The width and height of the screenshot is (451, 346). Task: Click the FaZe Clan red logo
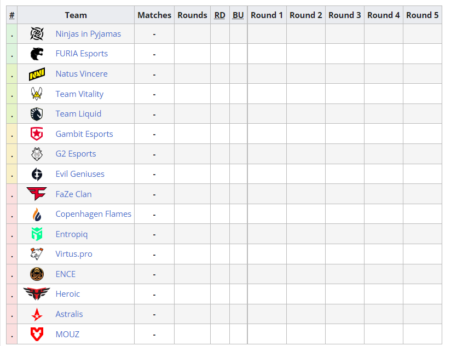pos(37,194)
